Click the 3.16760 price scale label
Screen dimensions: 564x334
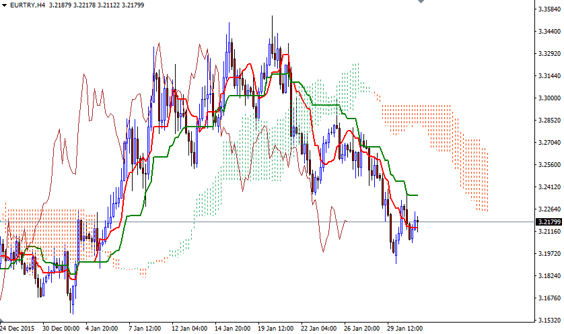click(549, 298)
